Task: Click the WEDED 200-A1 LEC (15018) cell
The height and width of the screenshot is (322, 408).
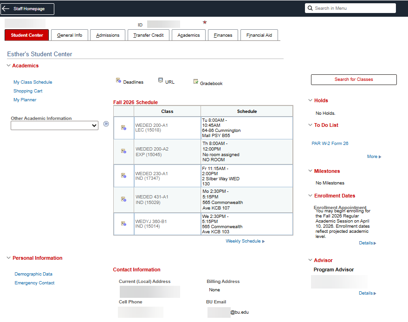Action: [167, 128]
